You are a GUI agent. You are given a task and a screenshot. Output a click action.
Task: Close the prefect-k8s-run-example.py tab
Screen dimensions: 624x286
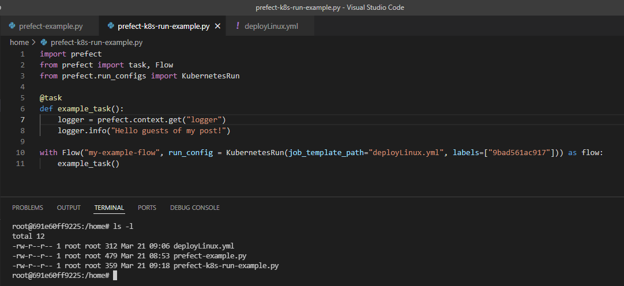(x=217, y=27)
